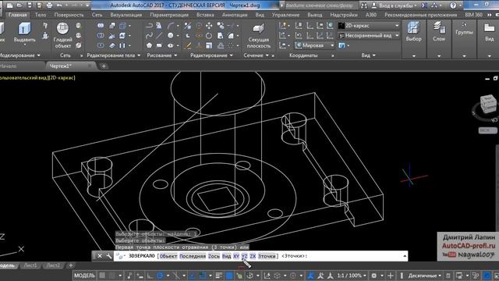
Task: Open the 2D-каркас visual style dropdown
Action: 369,26
